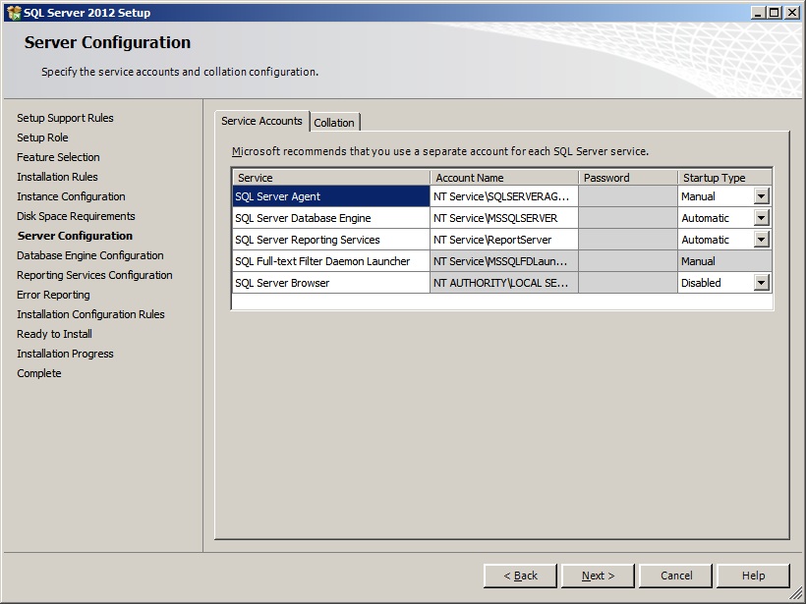Select the Service Accounts tab
Image resolution: width=806 pixels, height=604 pixels.
[261, 121]
